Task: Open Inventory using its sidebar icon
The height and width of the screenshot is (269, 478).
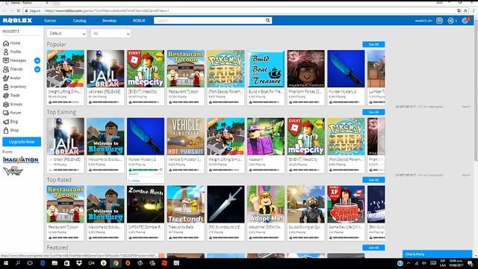Action: (x=6, y=87)
